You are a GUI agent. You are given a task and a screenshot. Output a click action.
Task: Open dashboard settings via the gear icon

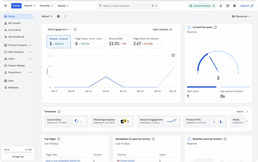(58, 16)
